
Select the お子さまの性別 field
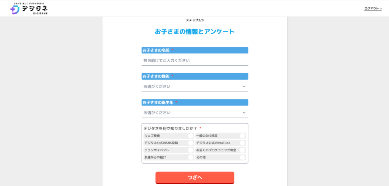click(195, 87)
